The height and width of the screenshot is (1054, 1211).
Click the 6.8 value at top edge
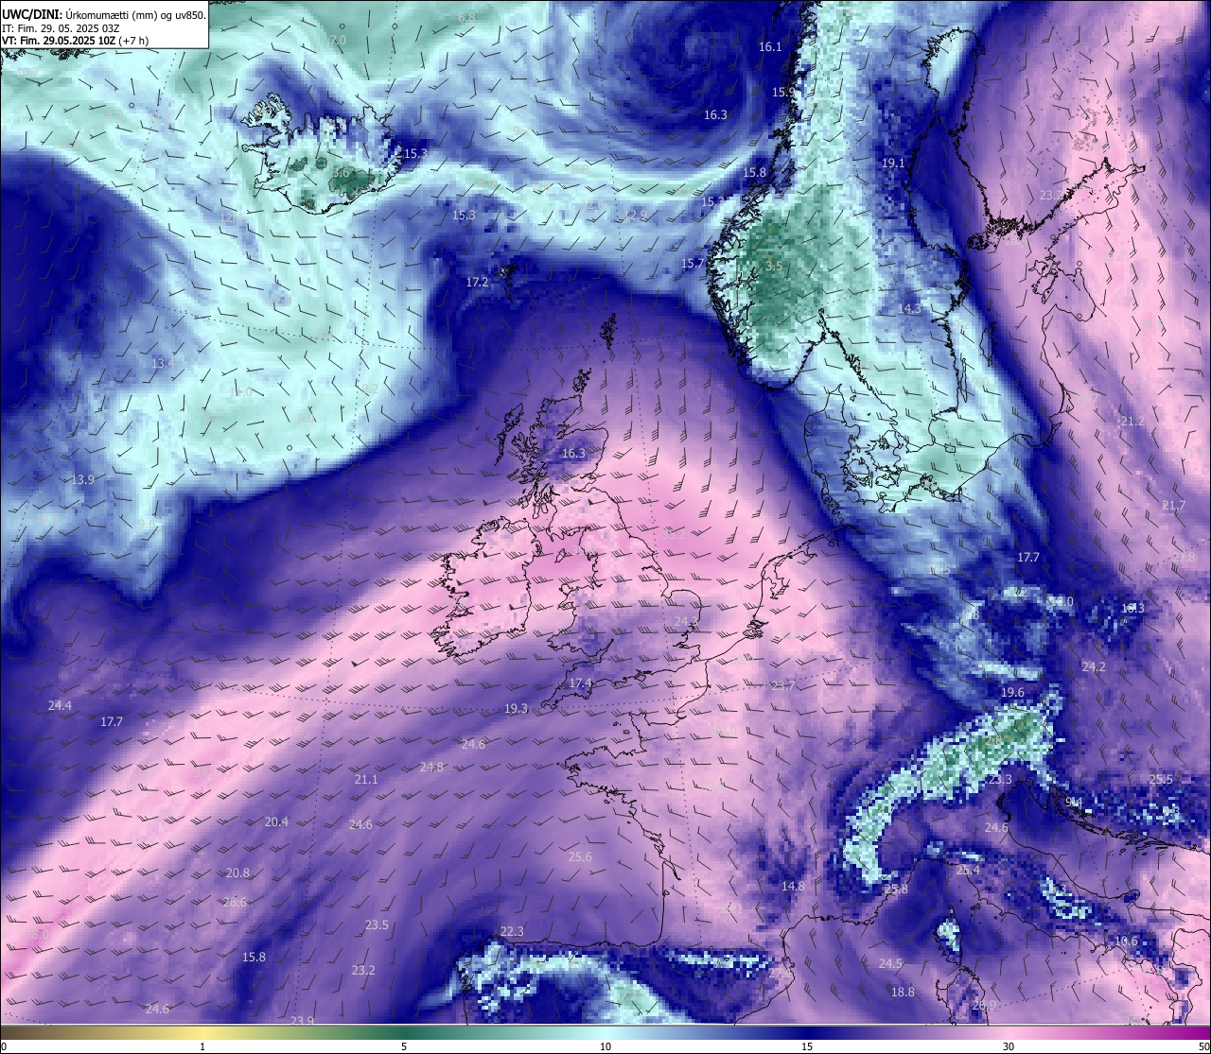pyautogui.click(x=466, y=18)
